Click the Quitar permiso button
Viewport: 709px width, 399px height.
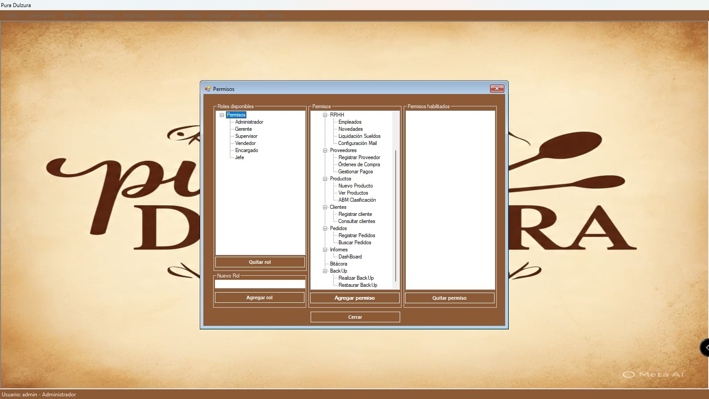449,298
